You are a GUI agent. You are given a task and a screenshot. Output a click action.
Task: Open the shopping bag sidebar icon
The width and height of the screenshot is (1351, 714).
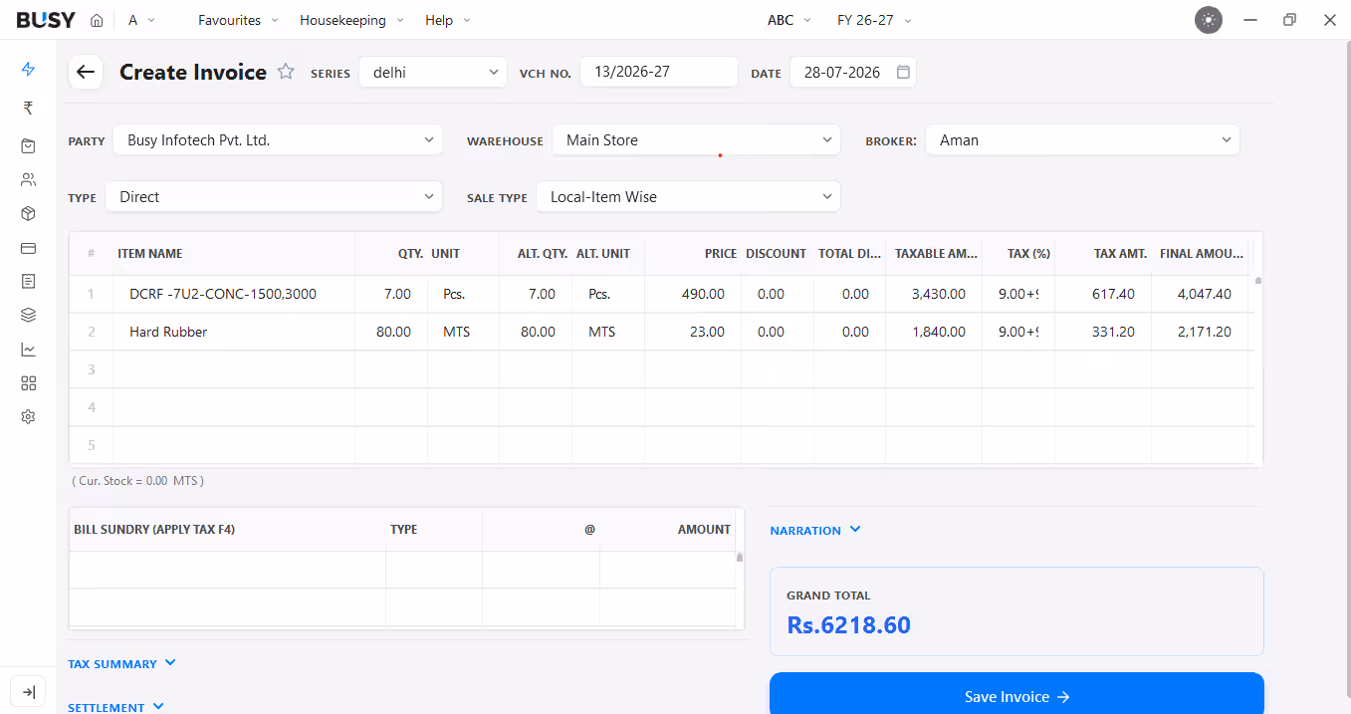[28, 146]
